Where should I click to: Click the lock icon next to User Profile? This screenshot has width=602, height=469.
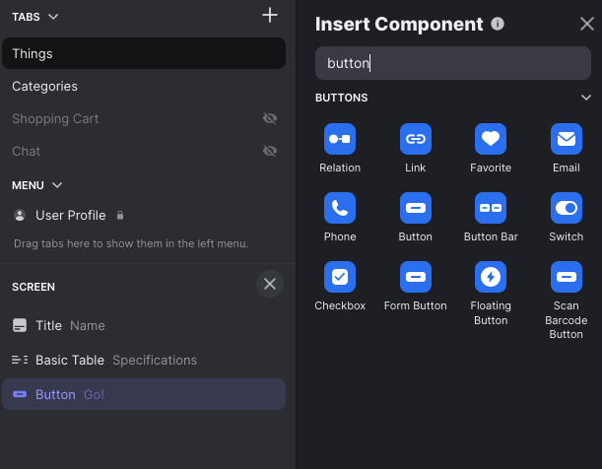tap(120, 216)
